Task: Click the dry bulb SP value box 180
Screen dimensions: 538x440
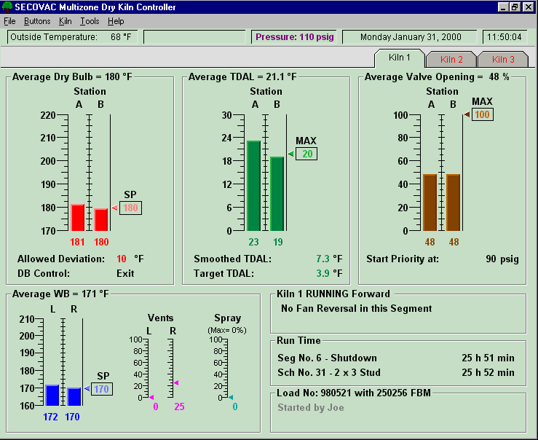Action: 130,208
